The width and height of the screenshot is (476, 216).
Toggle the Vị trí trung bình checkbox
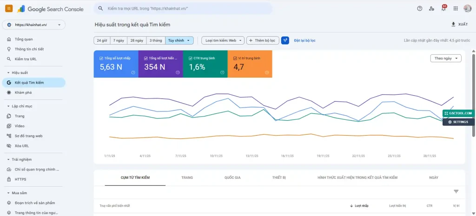235,58
